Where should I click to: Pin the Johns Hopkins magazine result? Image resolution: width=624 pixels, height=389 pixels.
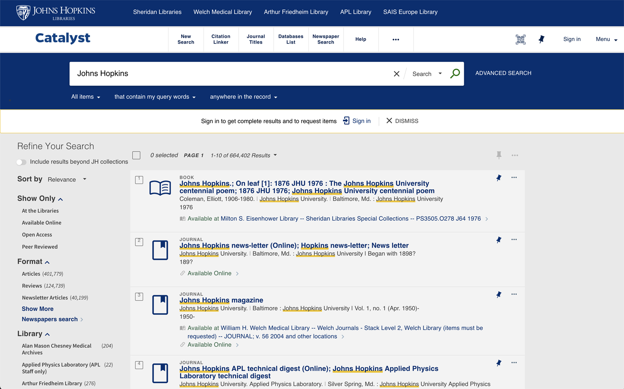tap(499, 295)
